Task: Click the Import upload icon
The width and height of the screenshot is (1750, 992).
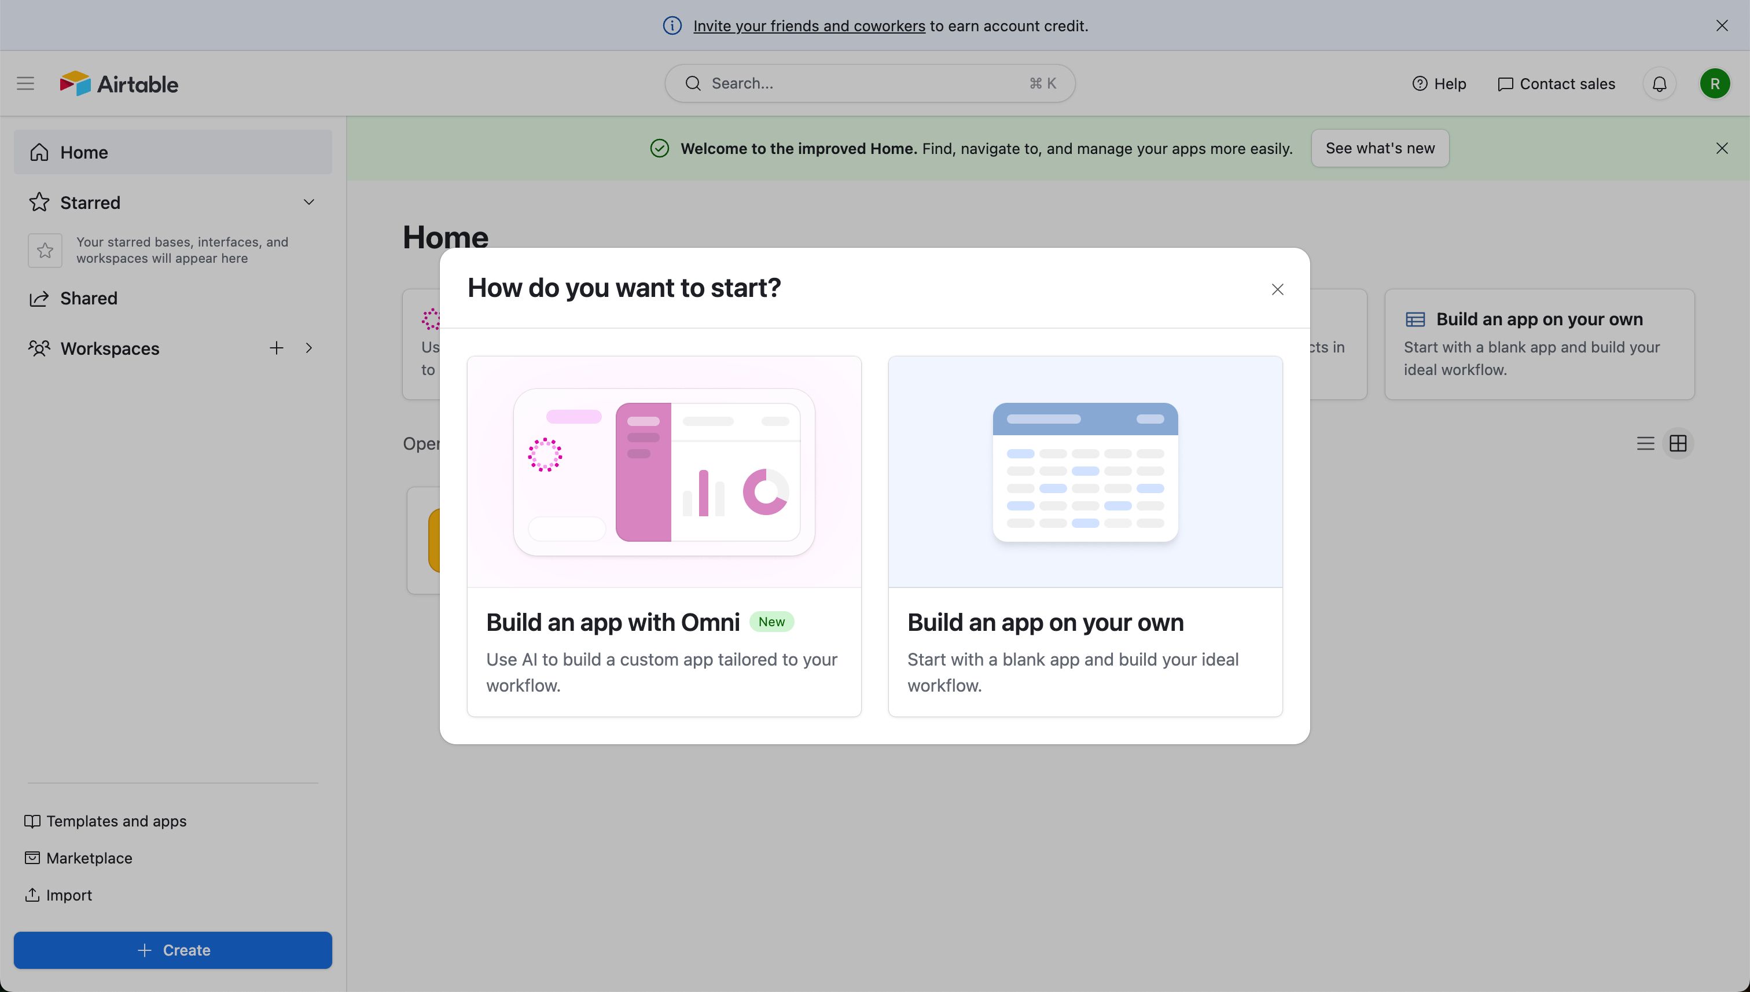Action: point(32,895)
